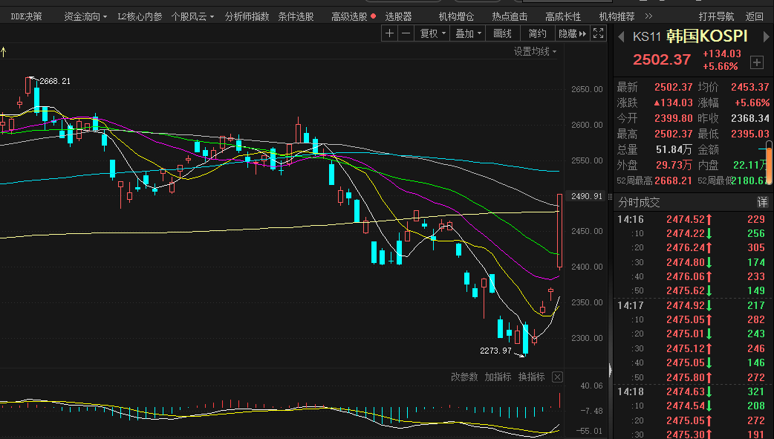Open 设置均线 moving average settings dropdown
774x439 pixels.
[x=535, y=51]
